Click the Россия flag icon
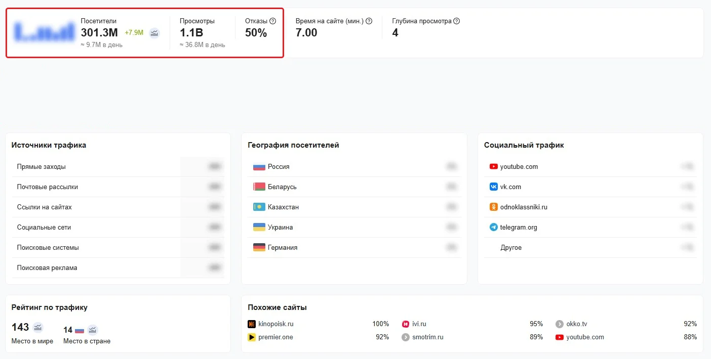Screen dimensions: 711x359 click(x=259, y=167)
